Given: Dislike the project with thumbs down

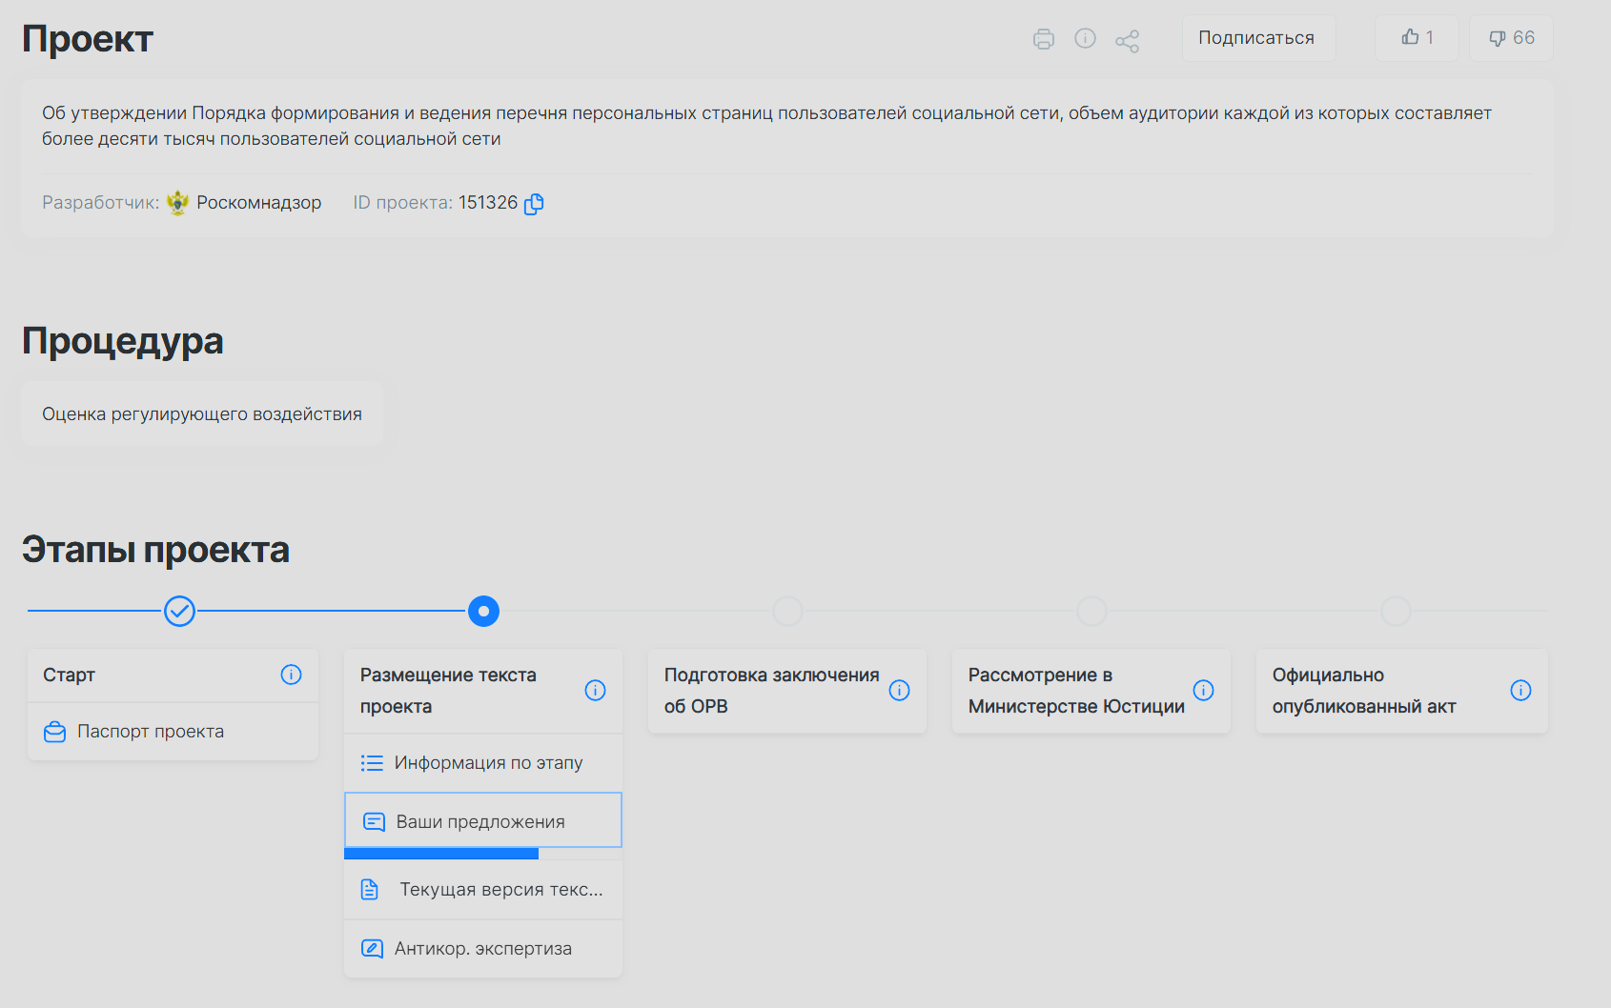Looking at the screenshot, I should pyautogui.click(x=1511, y=38).
